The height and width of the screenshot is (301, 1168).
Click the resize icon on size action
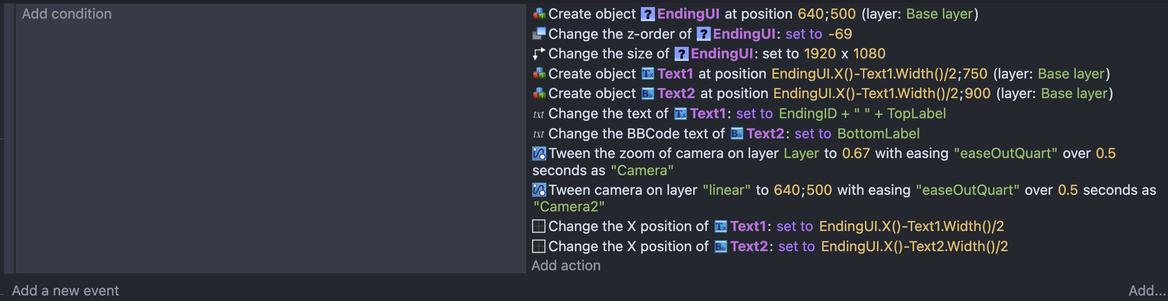[539, 54]
